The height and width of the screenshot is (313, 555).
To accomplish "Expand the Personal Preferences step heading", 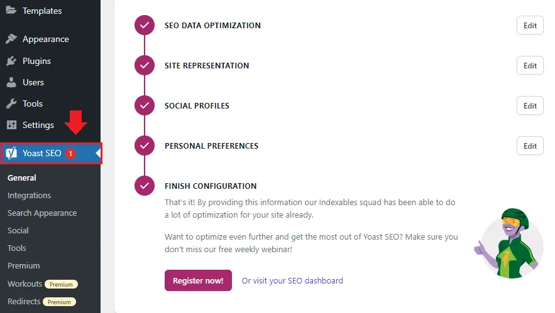I will tap(211, 146).
